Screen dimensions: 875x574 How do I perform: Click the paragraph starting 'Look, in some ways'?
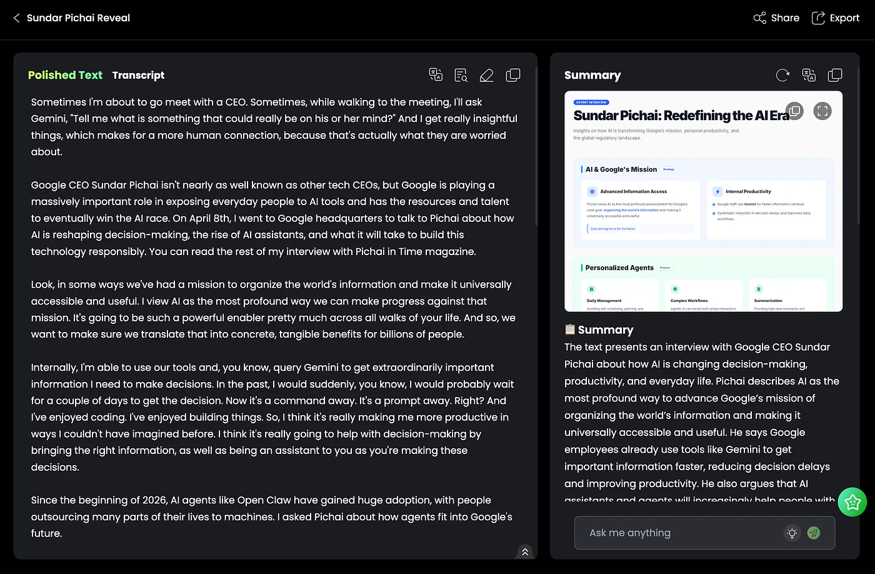273,310
